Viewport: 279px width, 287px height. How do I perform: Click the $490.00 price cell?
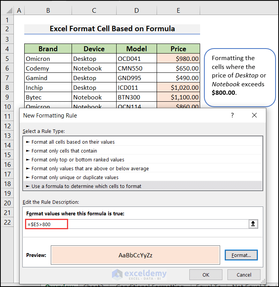(178, 78)
